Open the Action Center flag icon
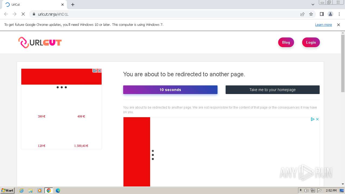This screenshot has width=345, height=194. point(319,190)
